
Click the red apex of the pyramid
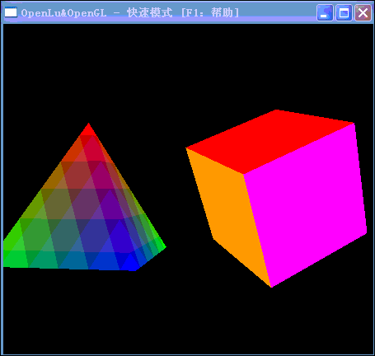tap(88, 129)
